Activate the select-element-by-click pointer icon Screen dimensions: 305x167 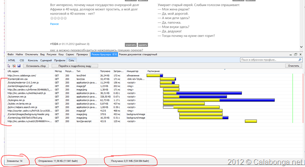point(9,66)
